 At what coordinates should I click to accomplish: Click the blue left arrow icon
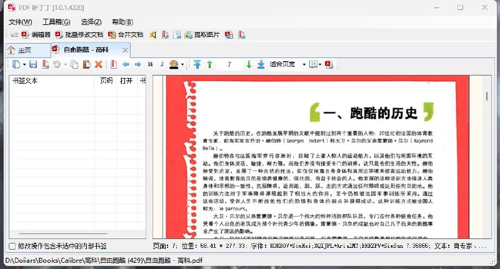(126, 64)
